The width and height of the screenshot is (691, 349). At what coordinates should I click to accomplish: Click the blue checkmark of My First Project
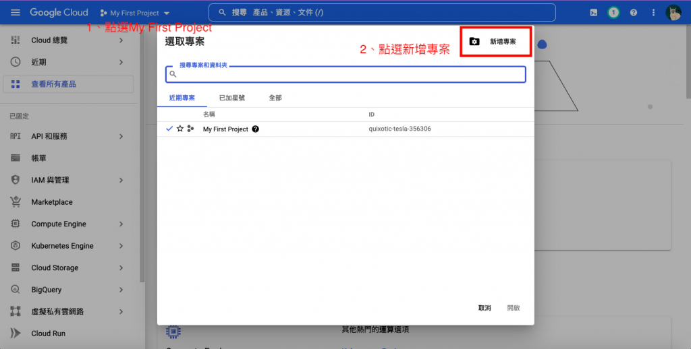click(169, 129)
